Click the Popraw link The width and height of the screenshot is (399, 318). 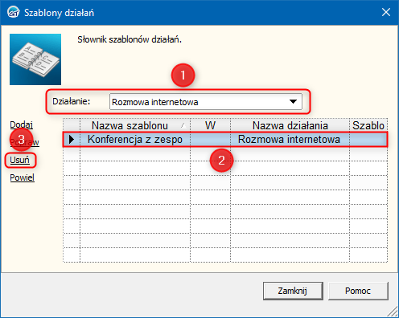pos(25,142)
